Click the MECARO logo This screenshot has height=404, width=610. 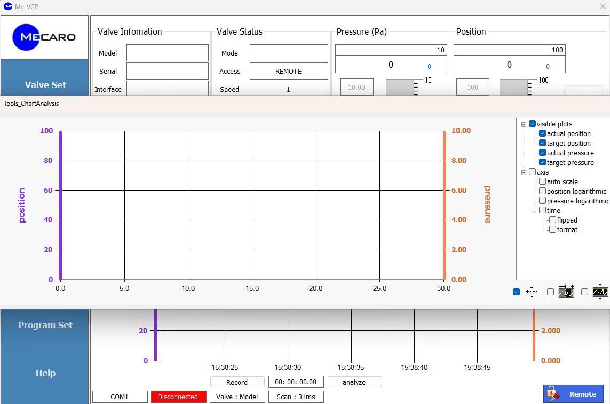click(44, 37)
